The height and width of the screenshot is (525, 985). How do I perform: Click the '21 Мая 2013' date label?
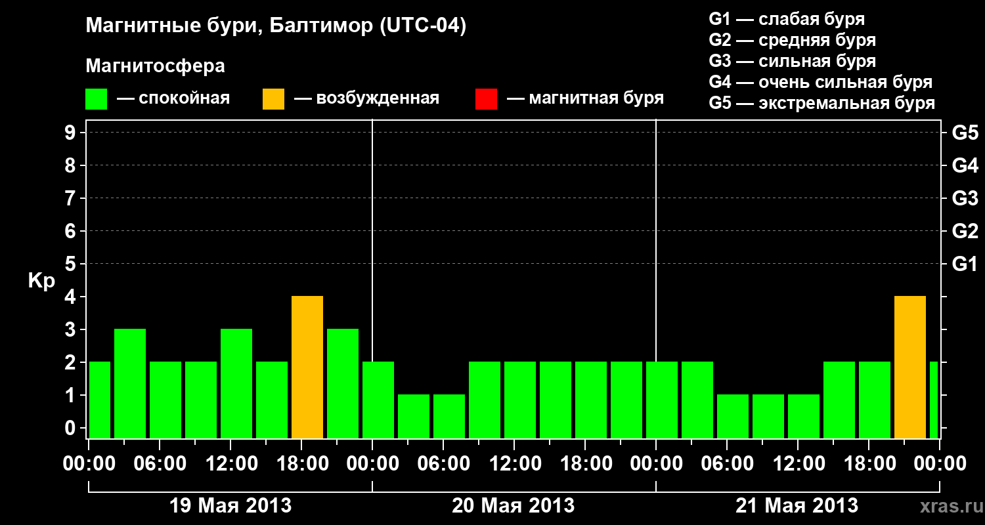(x=797, y=506)
